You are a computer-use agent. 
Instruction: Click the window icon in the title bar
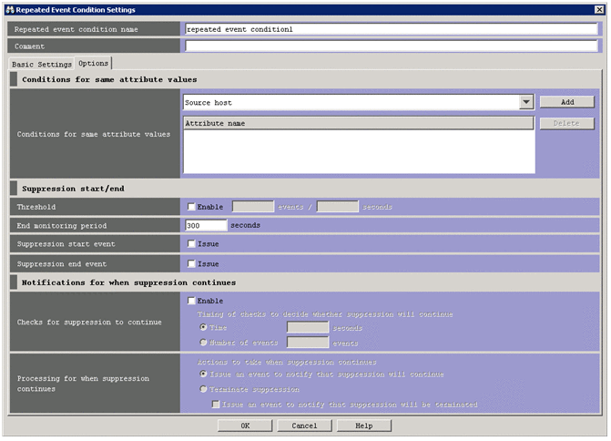(9, 10)
